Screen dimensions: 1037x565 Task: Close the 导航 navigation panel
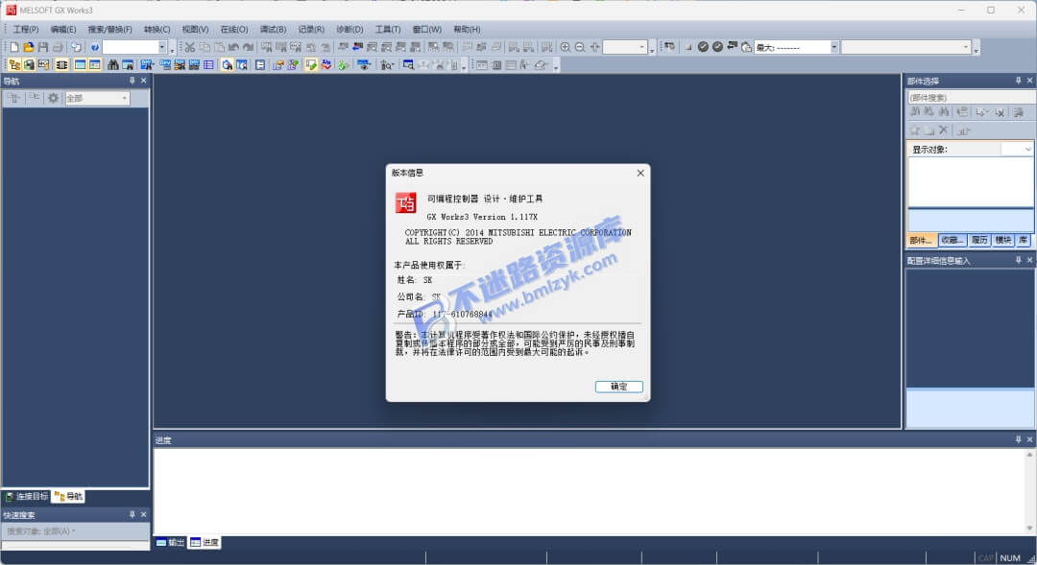[x=143, y=81]
